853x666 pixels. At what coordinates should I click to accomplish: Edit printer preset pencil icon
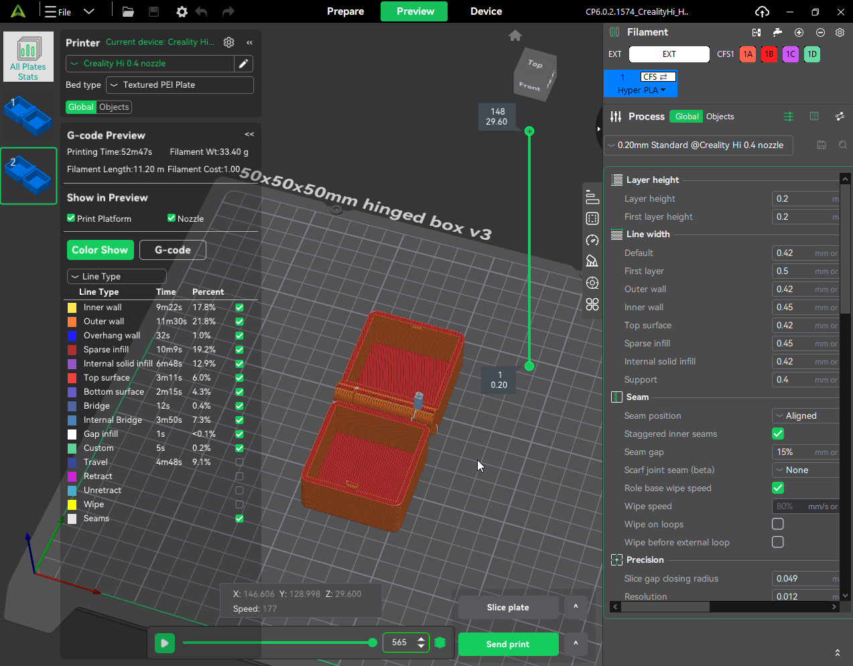[x=244, y=64]
